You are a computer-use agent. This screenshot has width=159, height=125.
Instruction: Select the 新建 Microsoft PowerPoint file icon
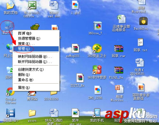[x=120, y=89]
